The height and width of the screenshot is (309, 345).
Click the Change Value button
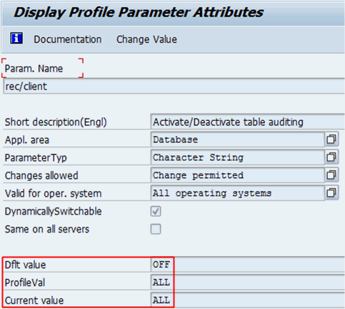(x=146, y=39)
